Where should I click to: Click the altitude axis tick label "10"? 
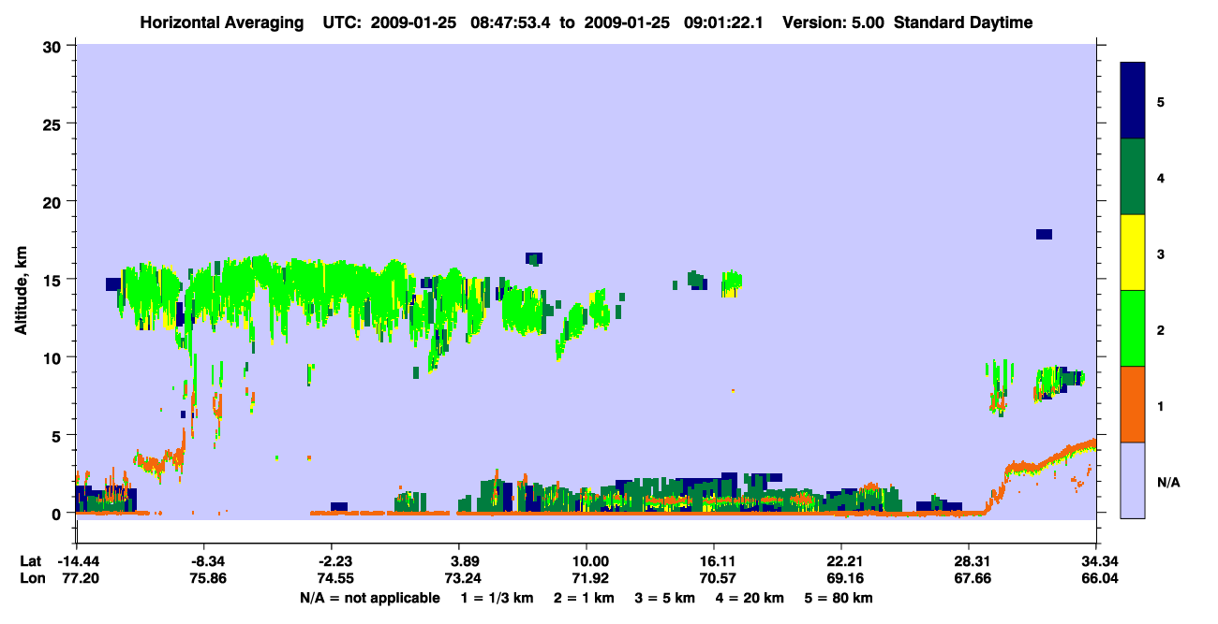click(53, 357)
